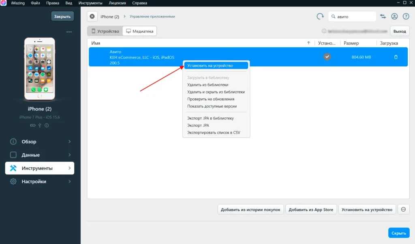Open help via the question mark icon

click(x=406, y=17)
